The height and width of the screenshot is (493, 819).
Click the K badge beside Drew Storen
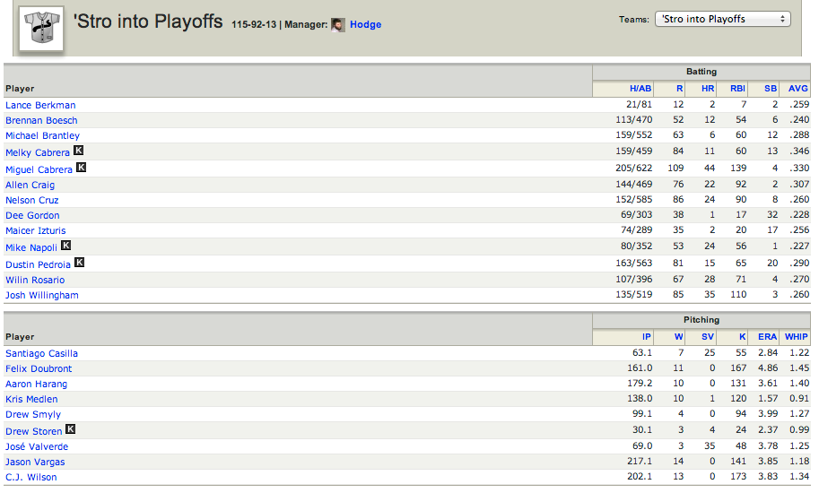[71, 429]
